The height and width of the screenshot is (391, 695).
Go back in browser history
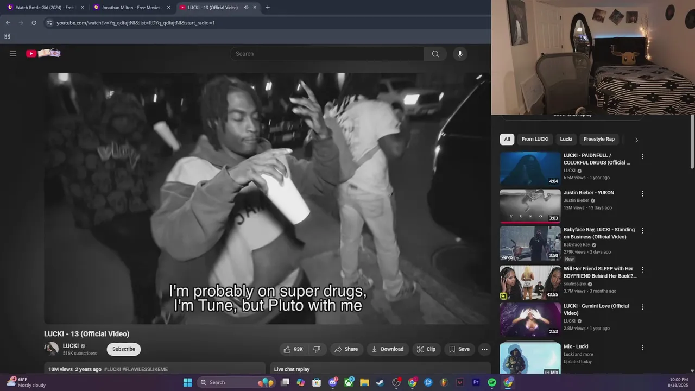click(8, 23)
